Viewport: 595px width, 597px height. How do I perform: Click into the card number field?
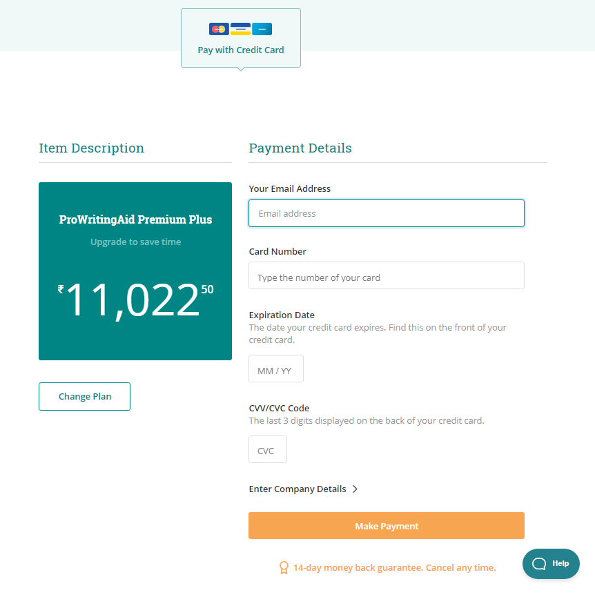pyautogui.click(x=387, y=277)
